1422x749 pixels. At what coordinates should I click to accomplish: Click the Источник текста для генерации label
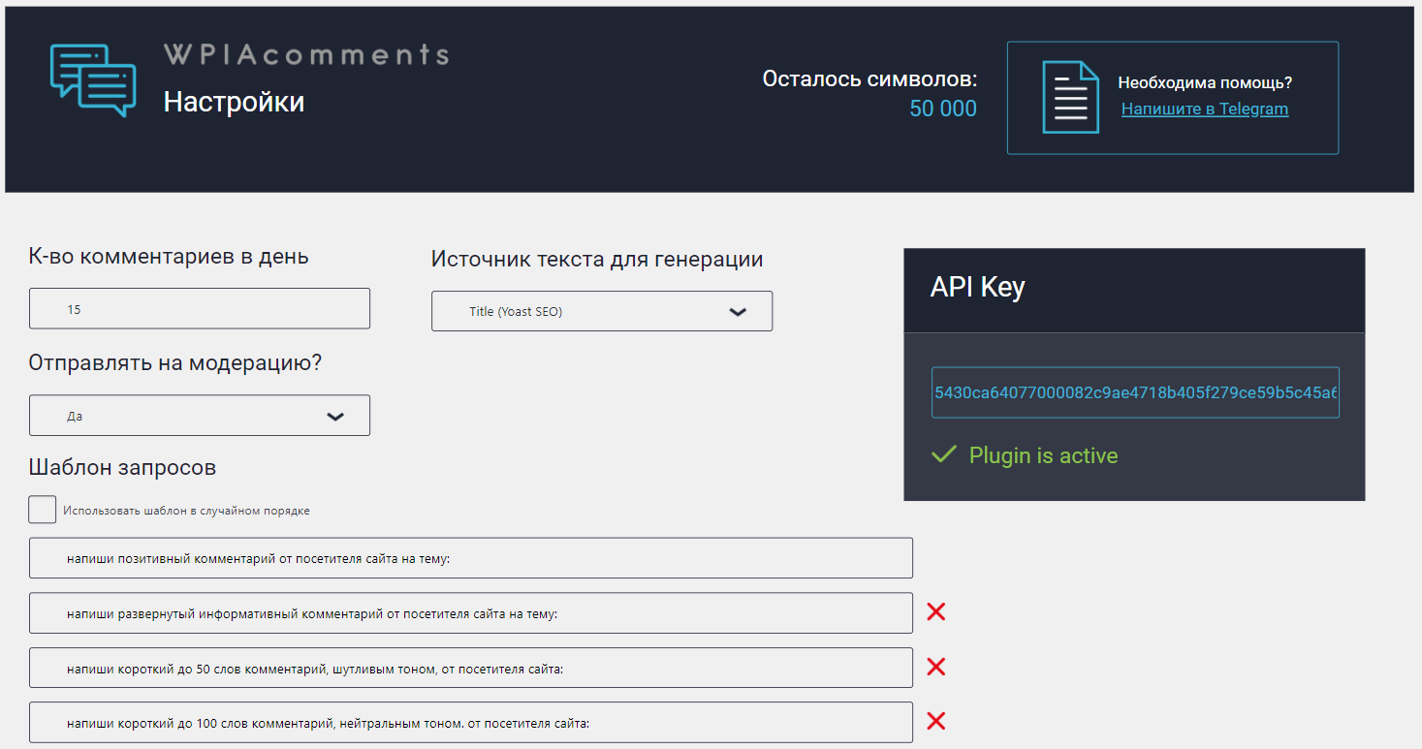point(597,259)
